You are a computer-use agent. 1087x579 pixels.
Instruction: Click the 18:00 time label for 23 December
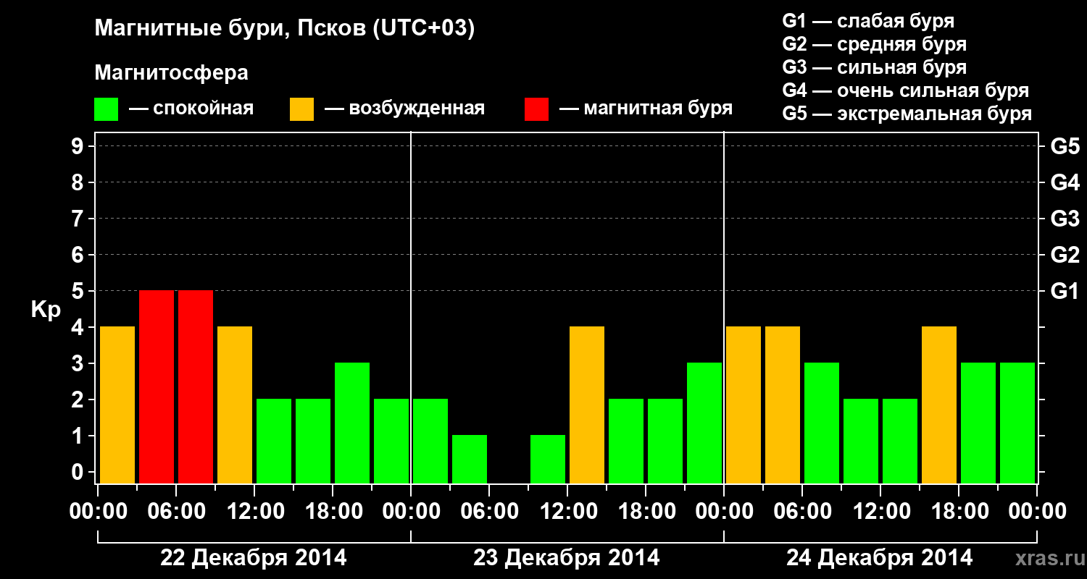(646, 512)
